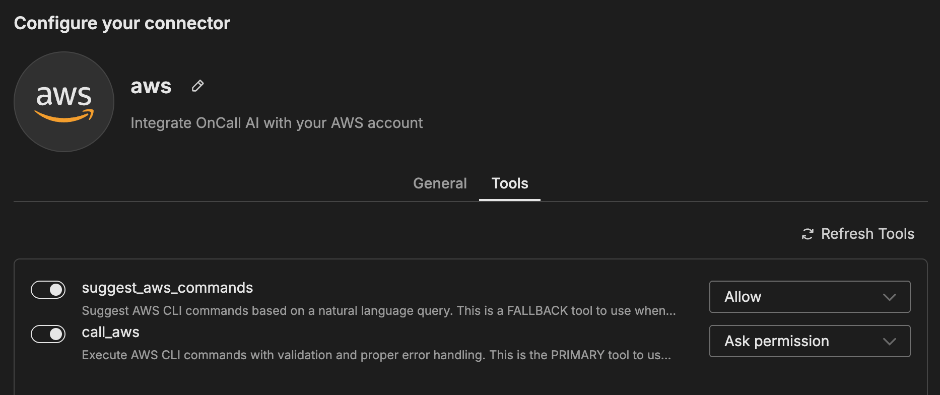Click the connector name "aws"
Screen dimensions: 940x395
[151, 86]
